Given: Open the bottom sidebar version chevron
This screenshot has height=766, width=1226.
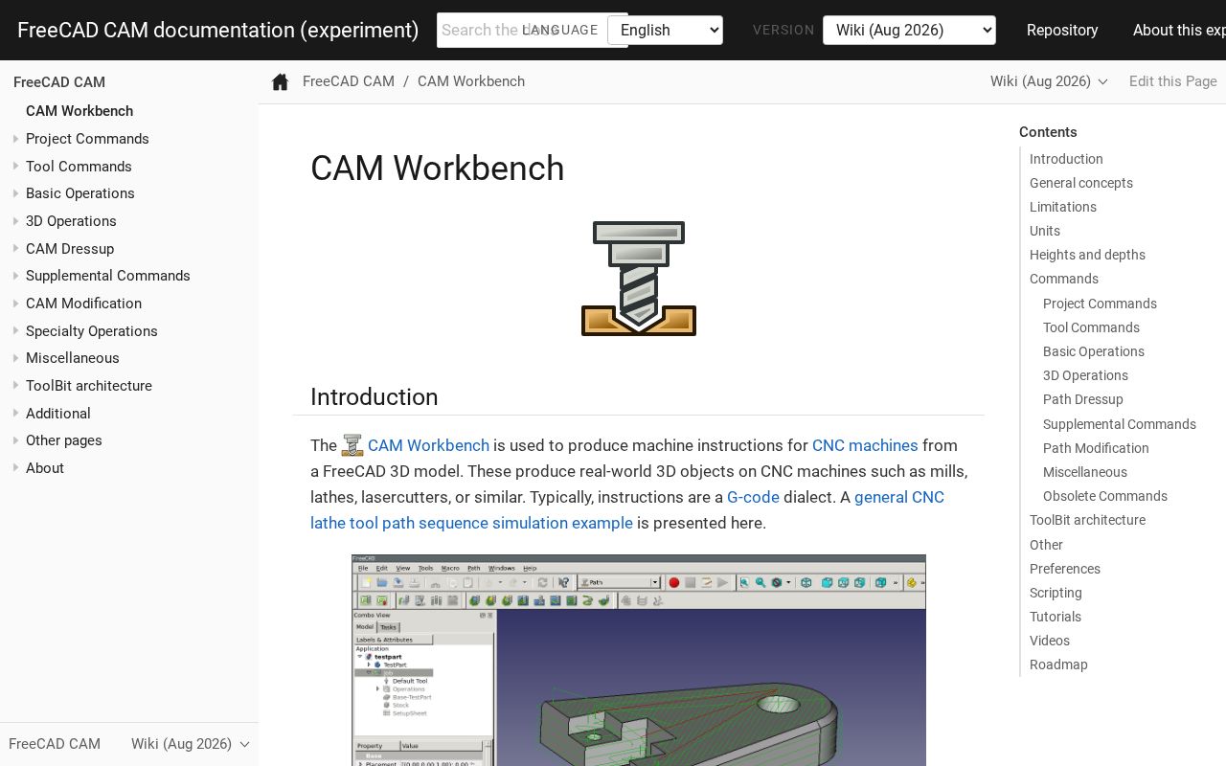Looking at the screenshot, I should pyautogui.click(x=244, y=745).
